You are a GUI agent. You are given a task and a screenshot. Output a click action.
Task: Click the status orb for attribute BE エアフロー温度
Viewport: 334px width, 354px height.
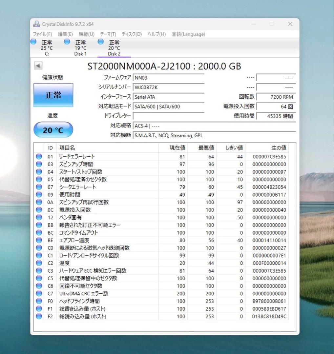(x=39, y=240)
